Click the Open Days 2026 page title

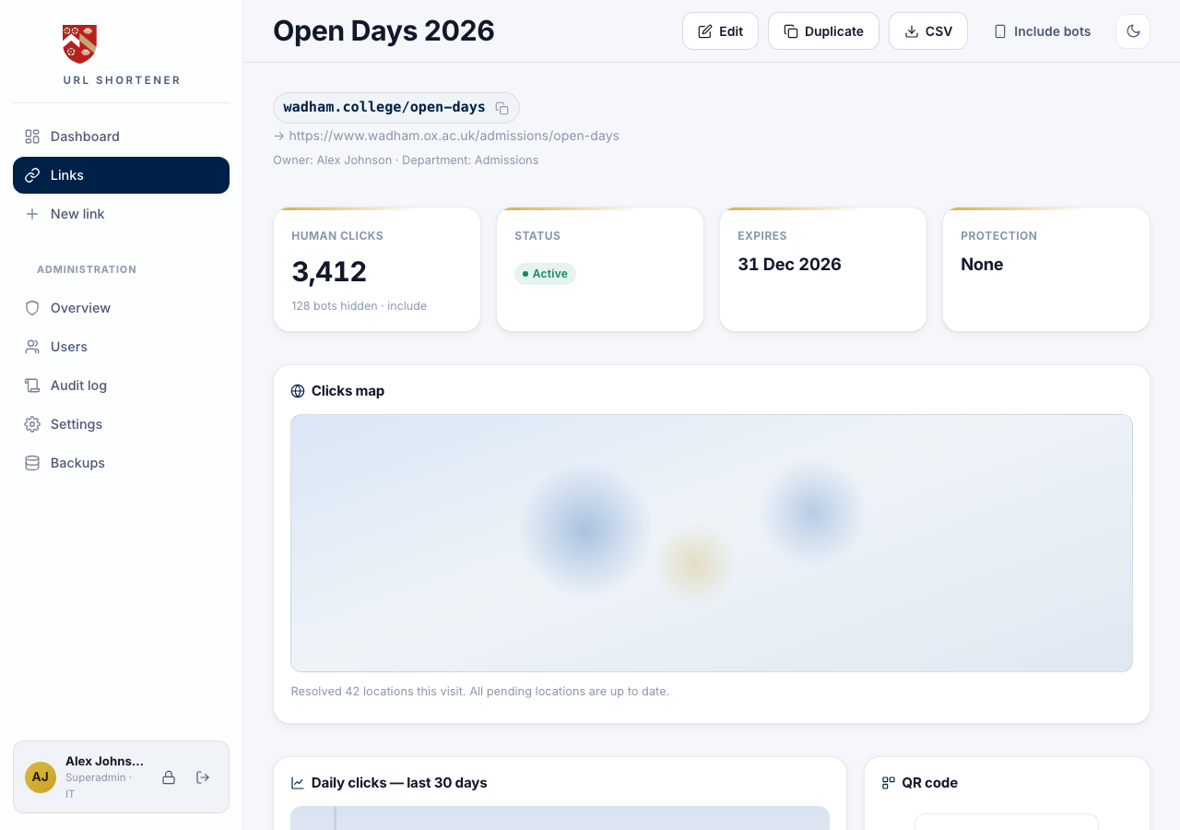pos(383,31)
